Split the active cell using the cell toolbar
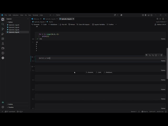The width and height of the screenshot is (168, 126). tap(156, 55)
